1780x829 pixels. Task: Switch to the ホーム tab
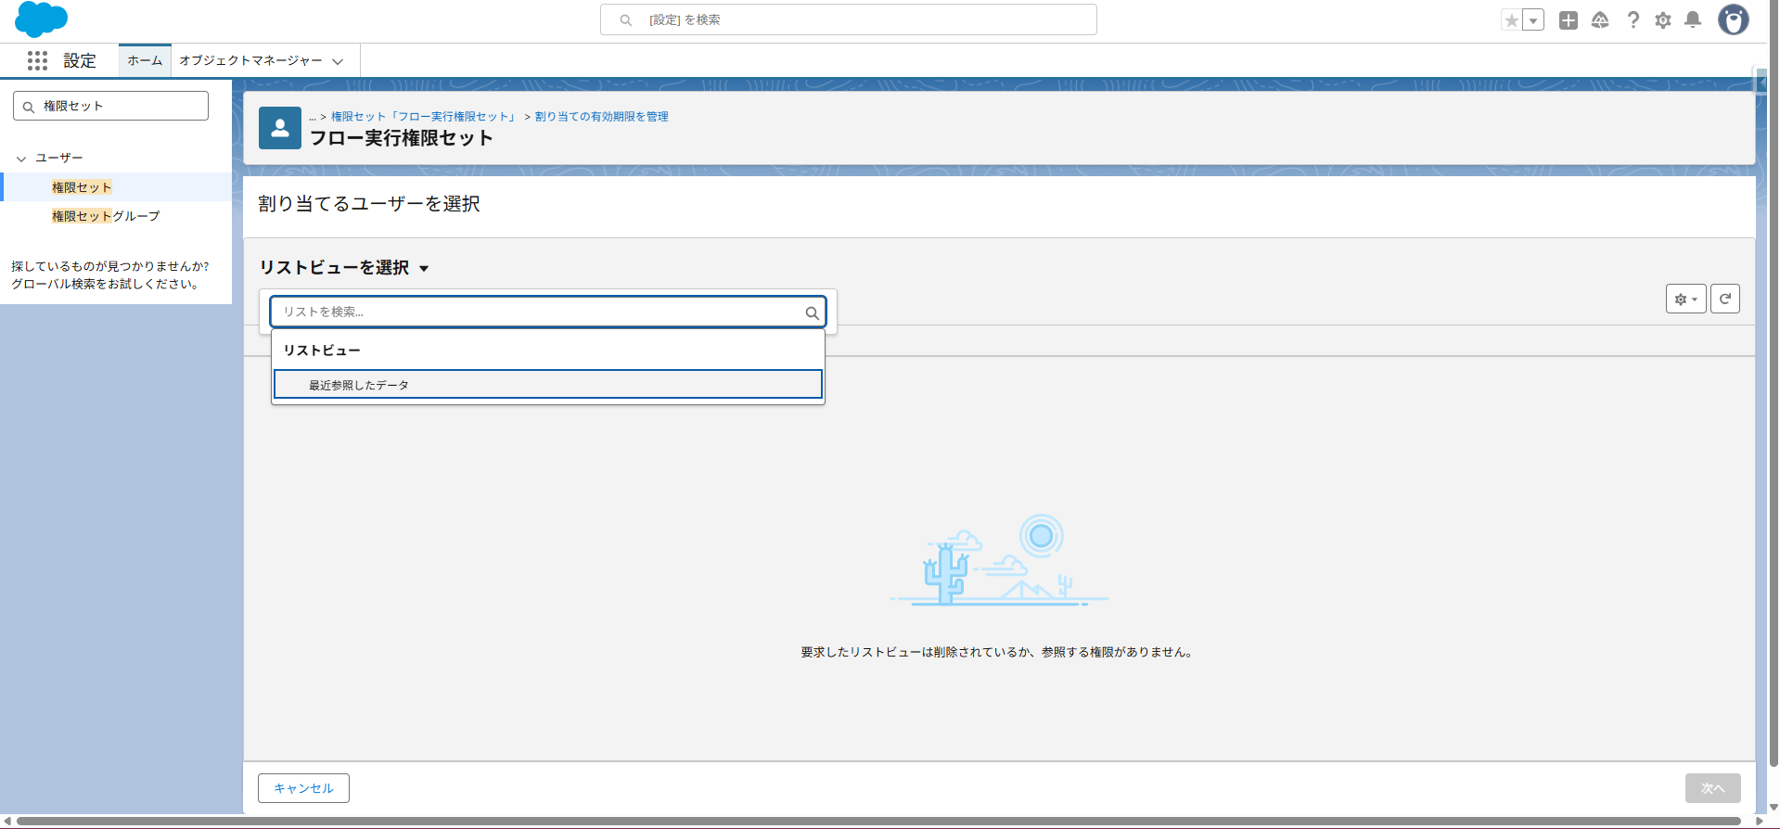145,61
